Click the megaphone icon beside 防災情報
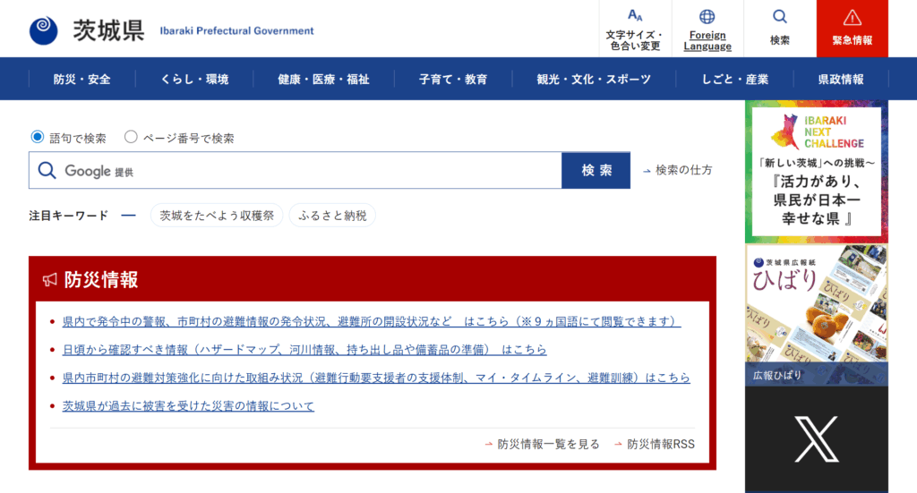917x493 pixels. click(x=50, y=280)
